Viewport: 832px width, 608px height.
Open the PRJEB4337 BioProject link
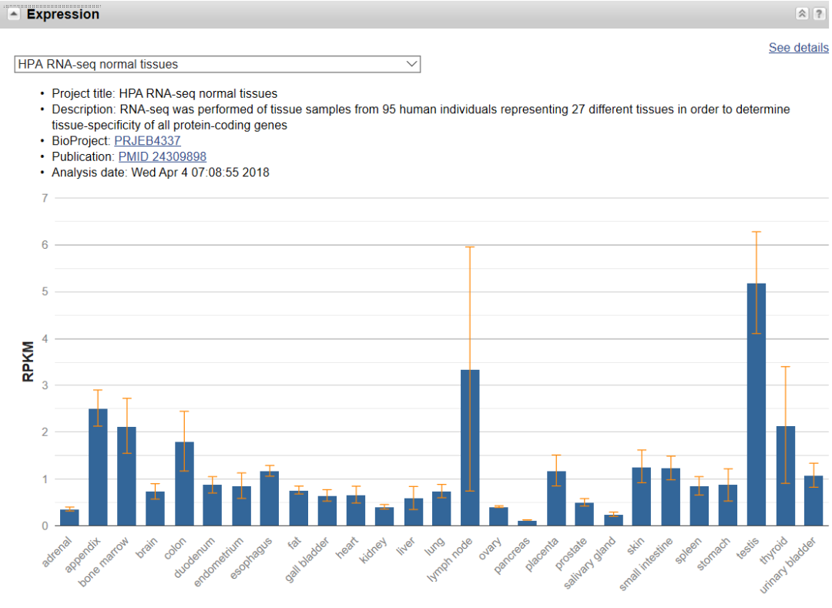tap(147, 141)
